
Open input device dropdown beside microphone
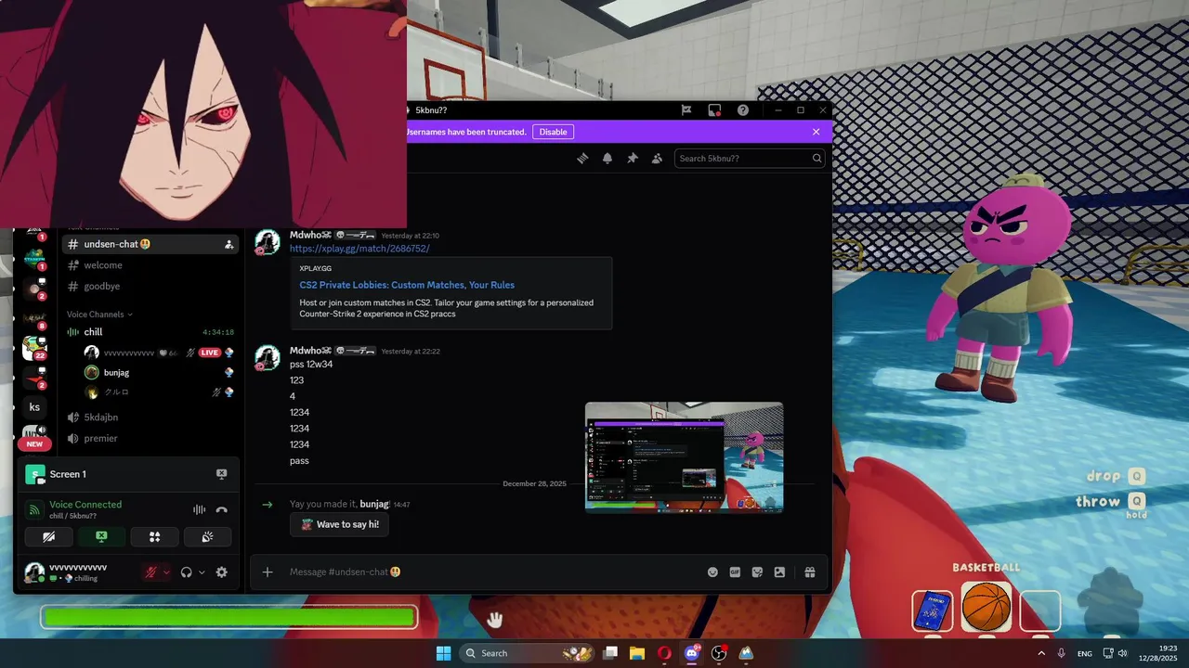pos(166,572)
